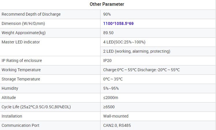Click the "2 LED (working, alarming, protecting)" cell
This screenshot has width=216, height=130.
point(137,51)
